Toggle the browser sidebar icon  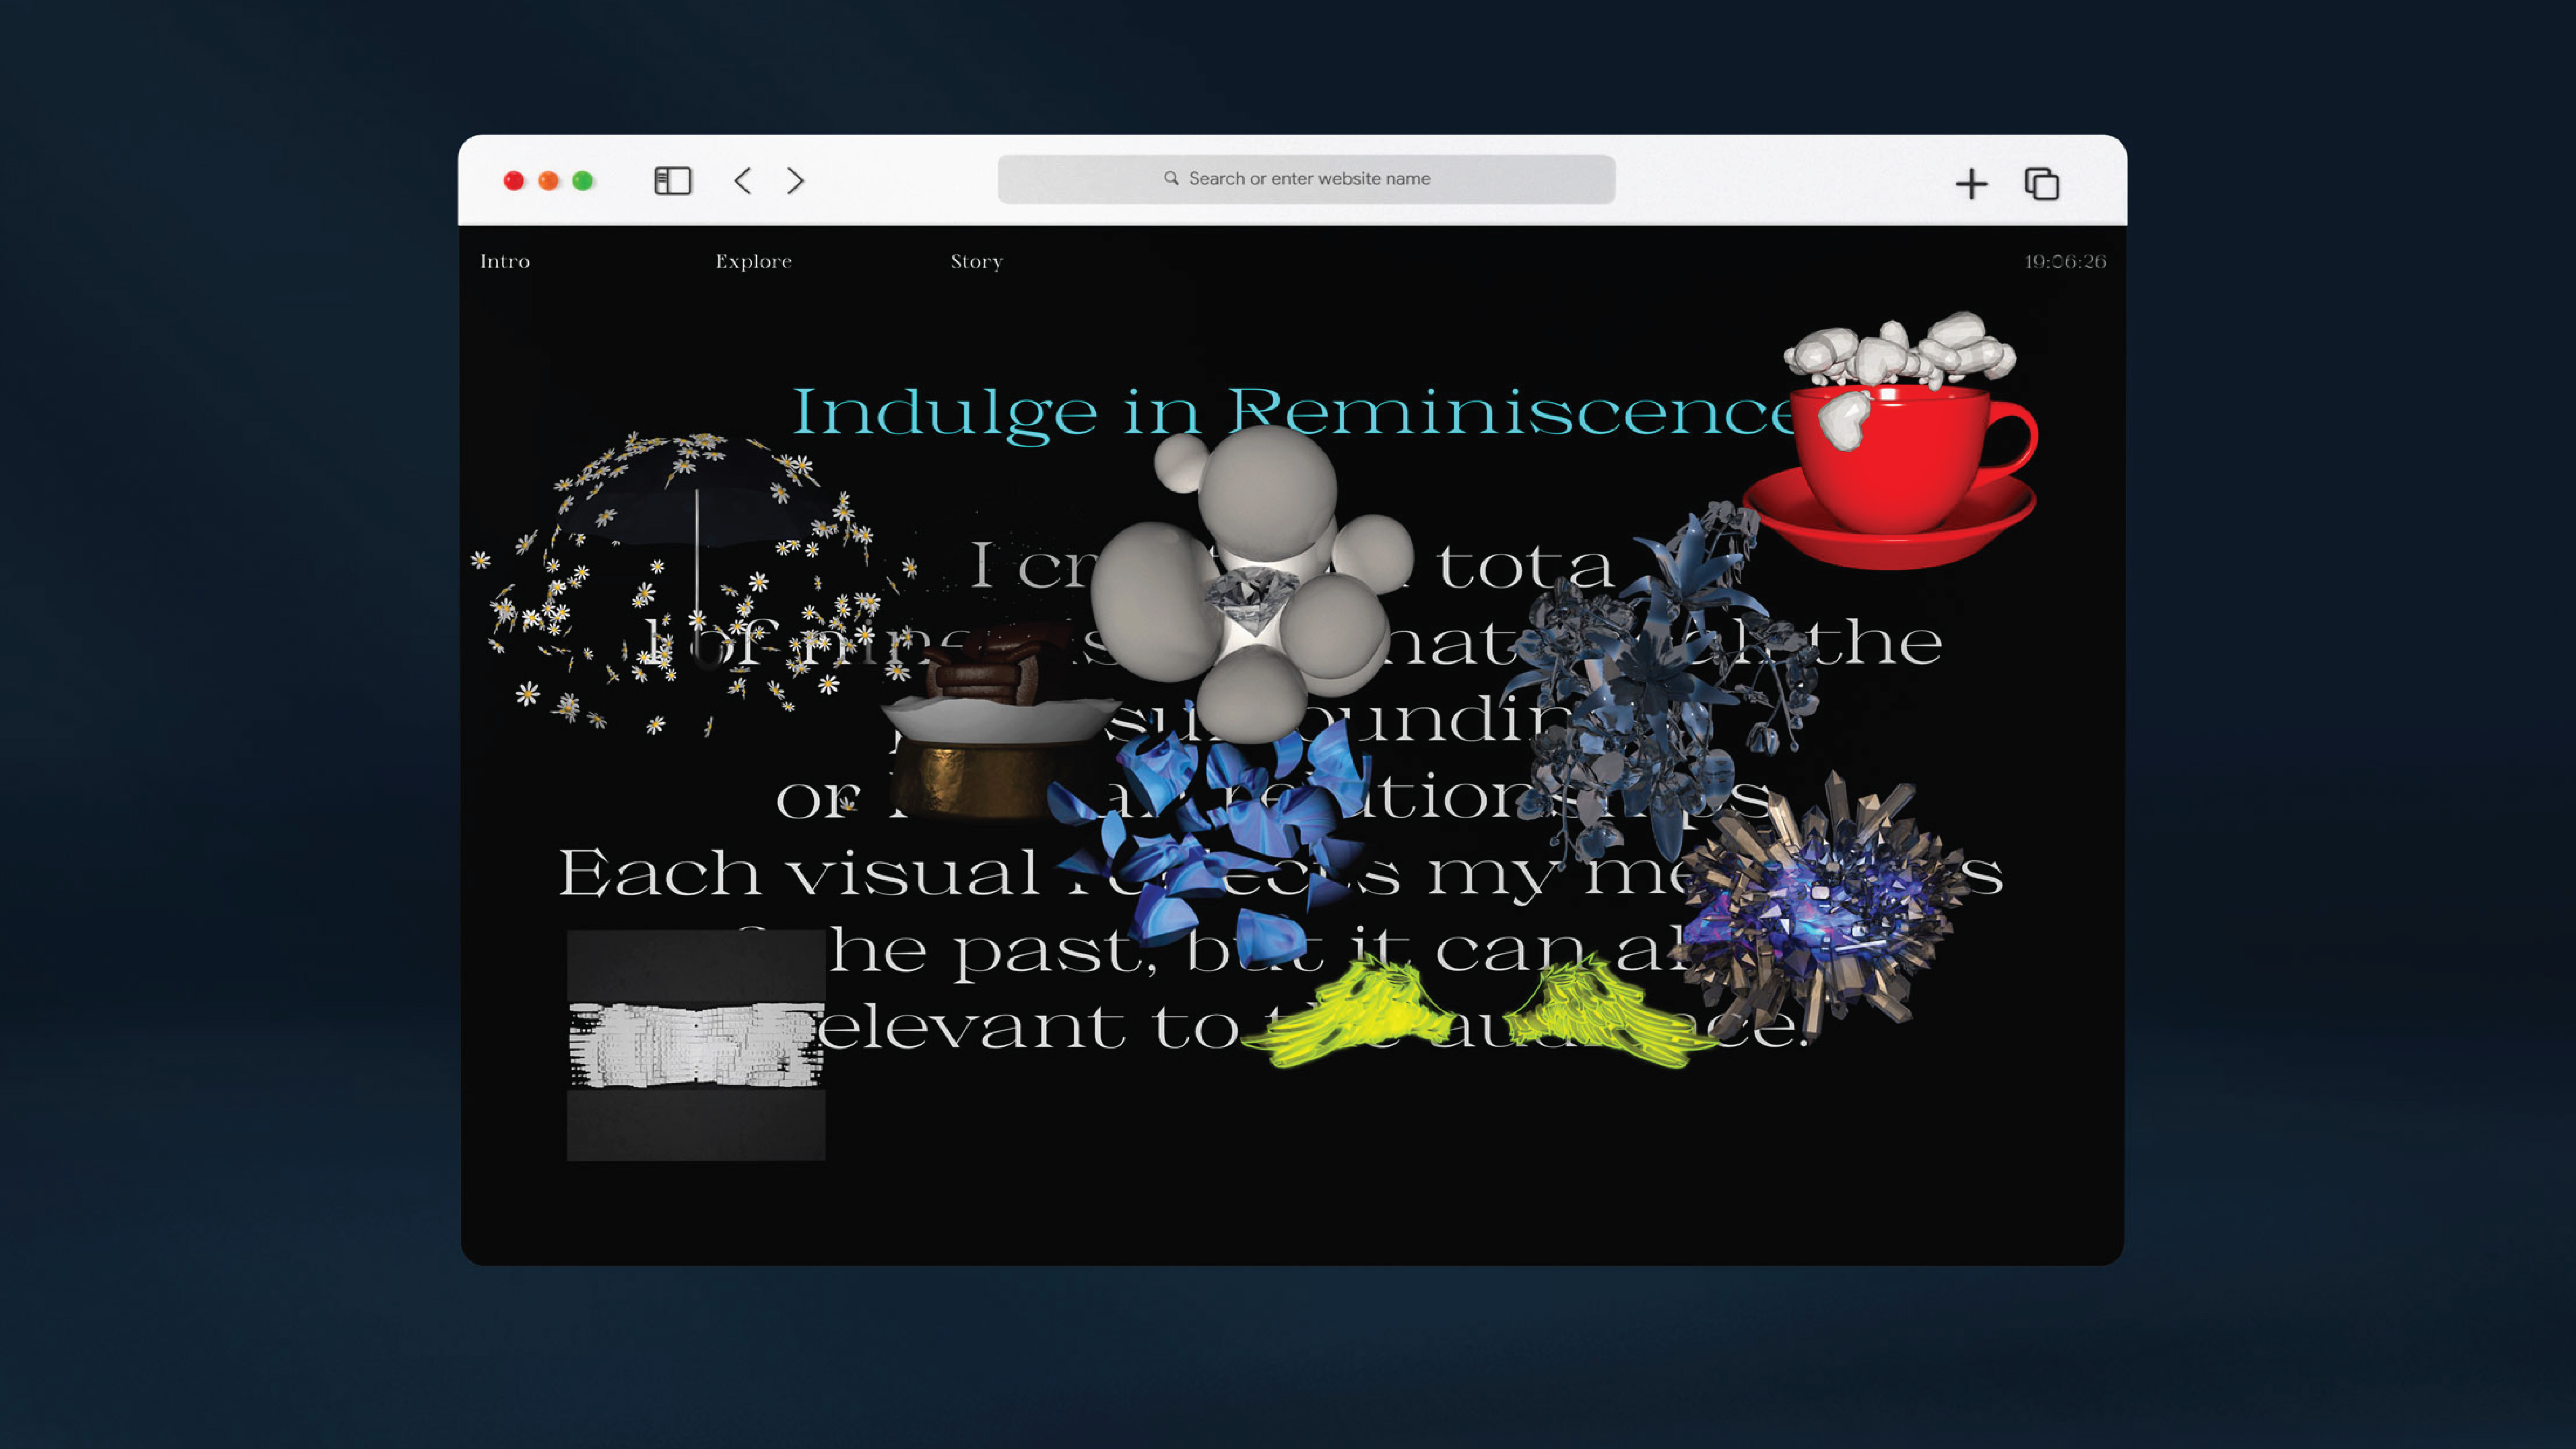pyautogui.click(x=672, y=181)
